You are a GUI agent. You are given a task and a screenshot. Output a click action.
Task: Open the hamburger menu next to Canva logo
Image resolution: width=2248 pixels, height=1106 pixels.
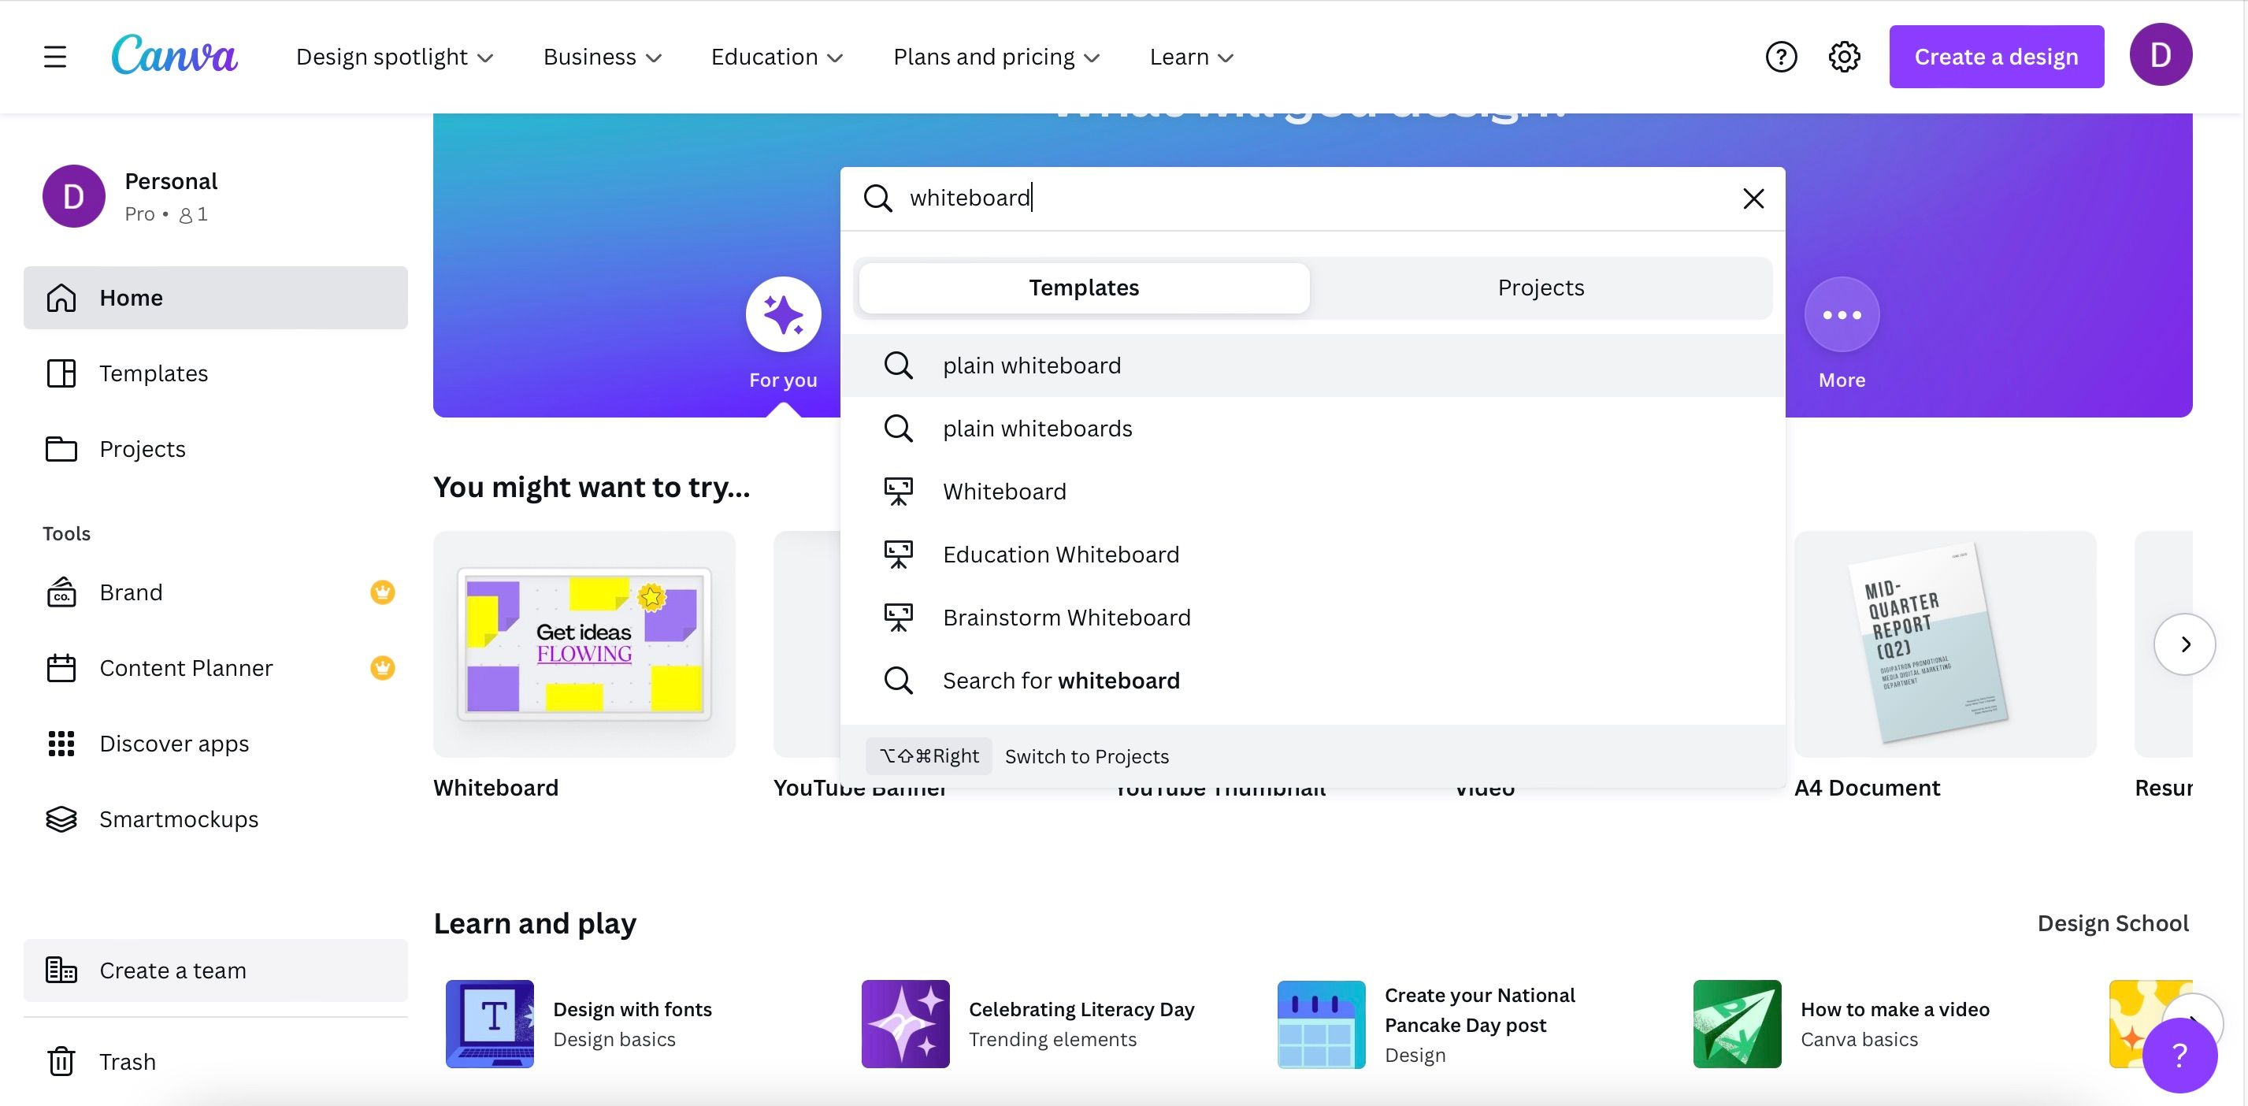[54, 56]
